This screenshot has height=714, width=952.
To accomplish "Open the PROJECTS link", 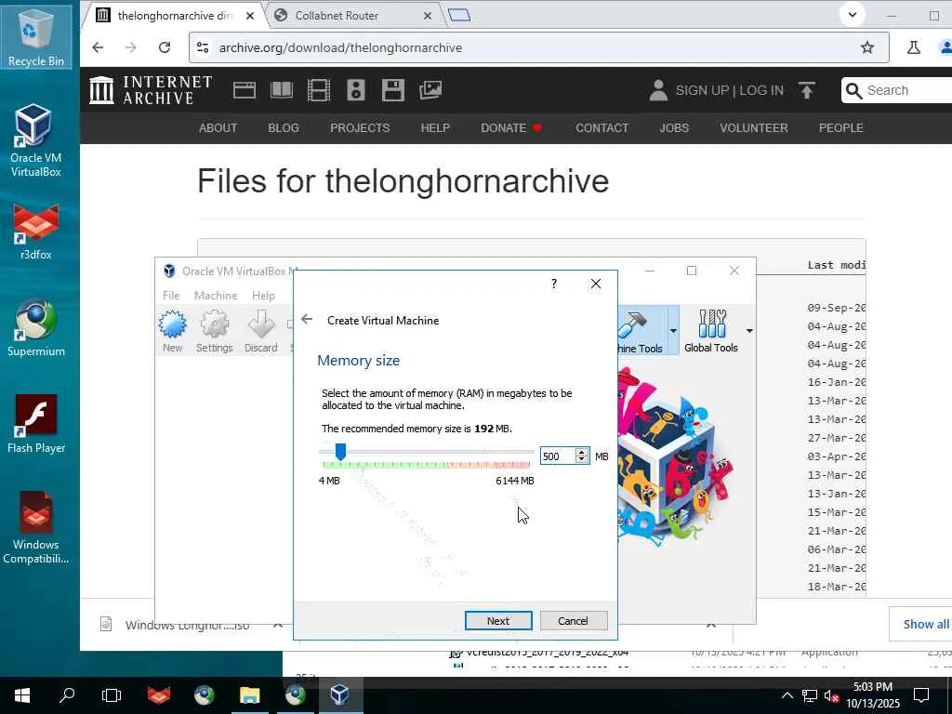I will [x=360, y=128].
